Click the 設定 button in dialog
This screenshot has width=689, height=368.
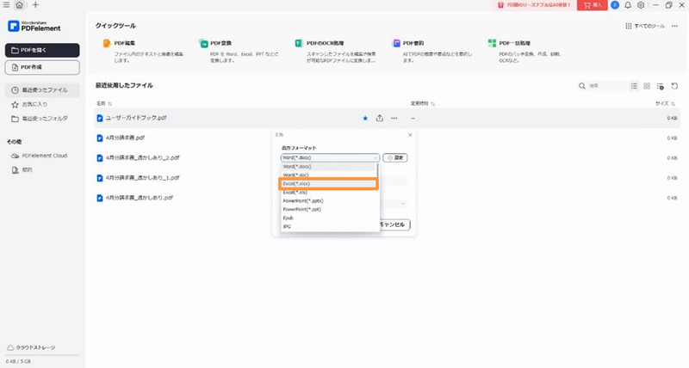(x=395, y=157)
